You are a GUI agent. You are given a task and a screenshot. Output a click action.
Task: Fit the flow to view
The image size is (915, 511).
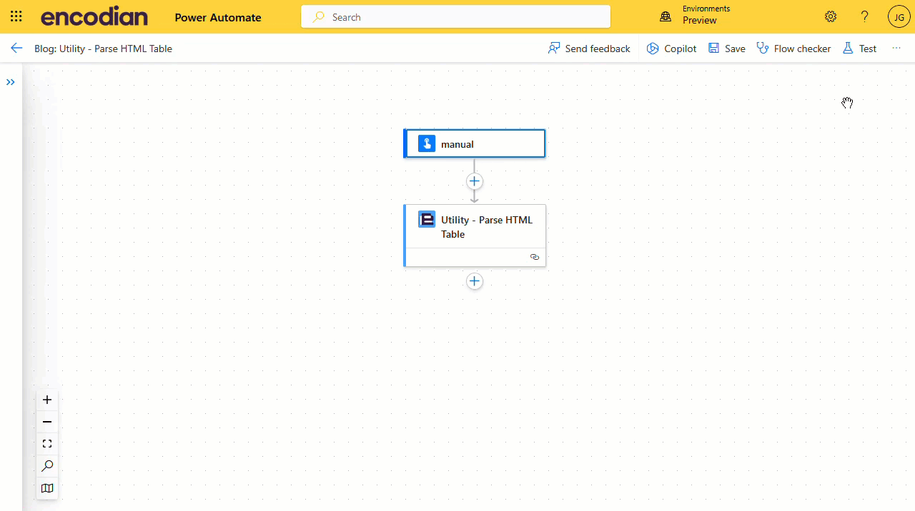[47, 444]
